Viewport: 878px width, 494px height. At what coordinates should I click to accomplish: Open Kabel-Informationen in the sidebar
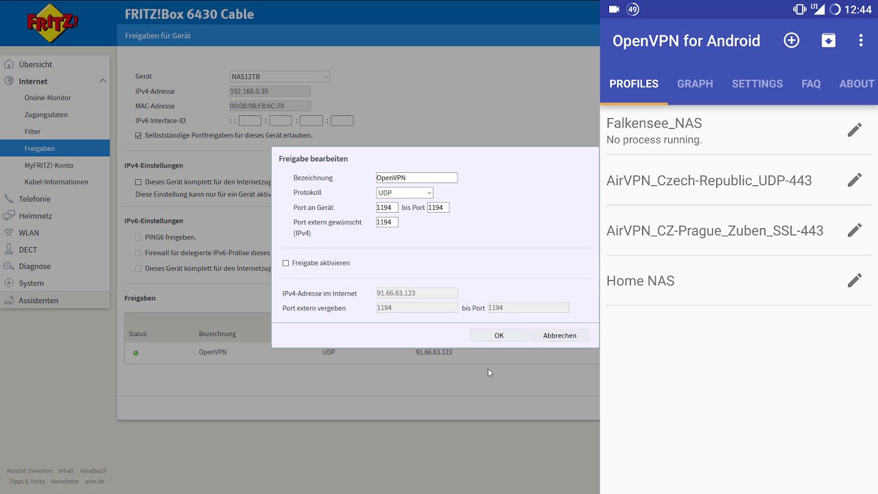coord(55,182)
